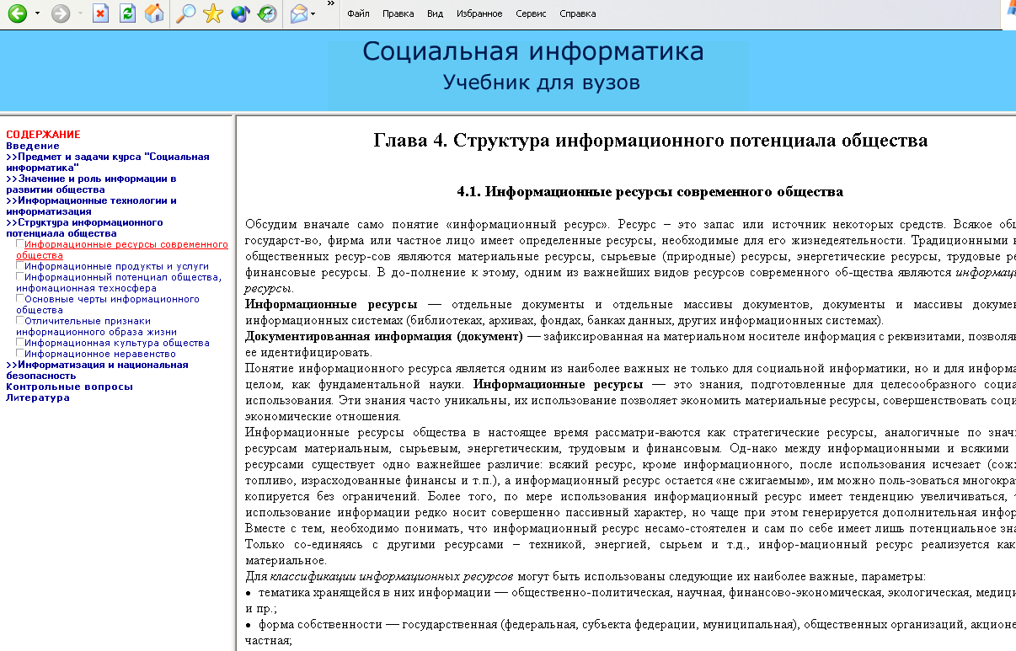Screen dimensions: 1016x651
Task: Open Информатизация и национальная безопасность link
Action: (x=97, y=371)
